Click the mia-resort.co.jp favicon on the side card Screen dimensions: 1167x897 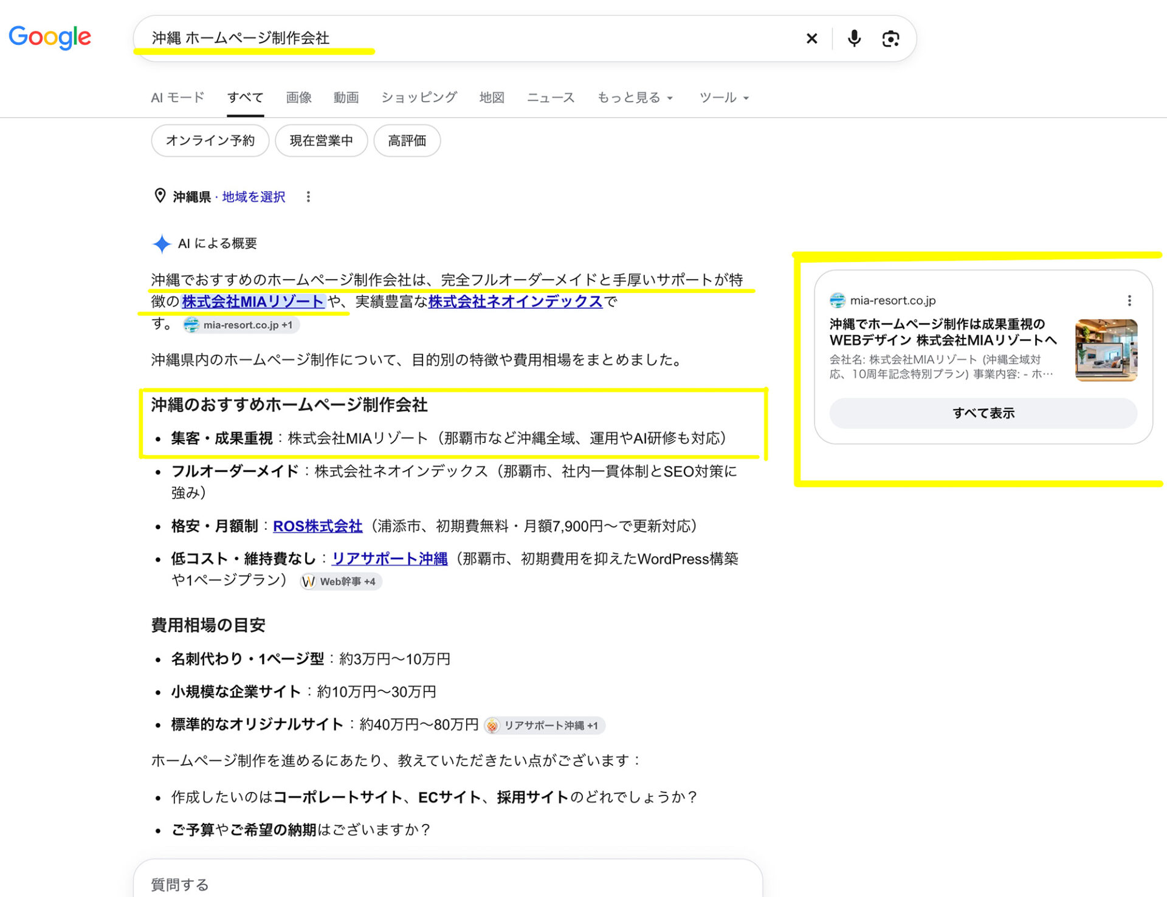(x=838, y=300)
